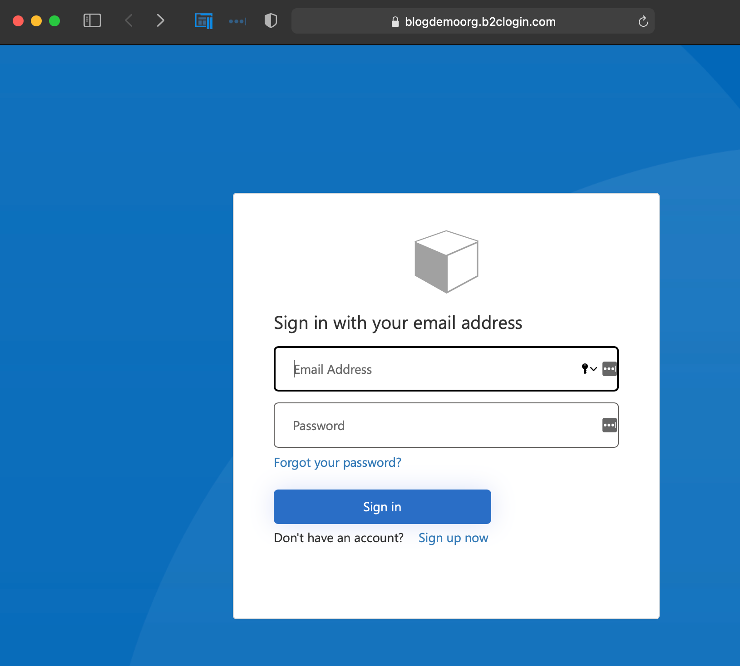Toggle the Safari sidebar icon
This screenshot has width=740, height=666.
point(92,20)
